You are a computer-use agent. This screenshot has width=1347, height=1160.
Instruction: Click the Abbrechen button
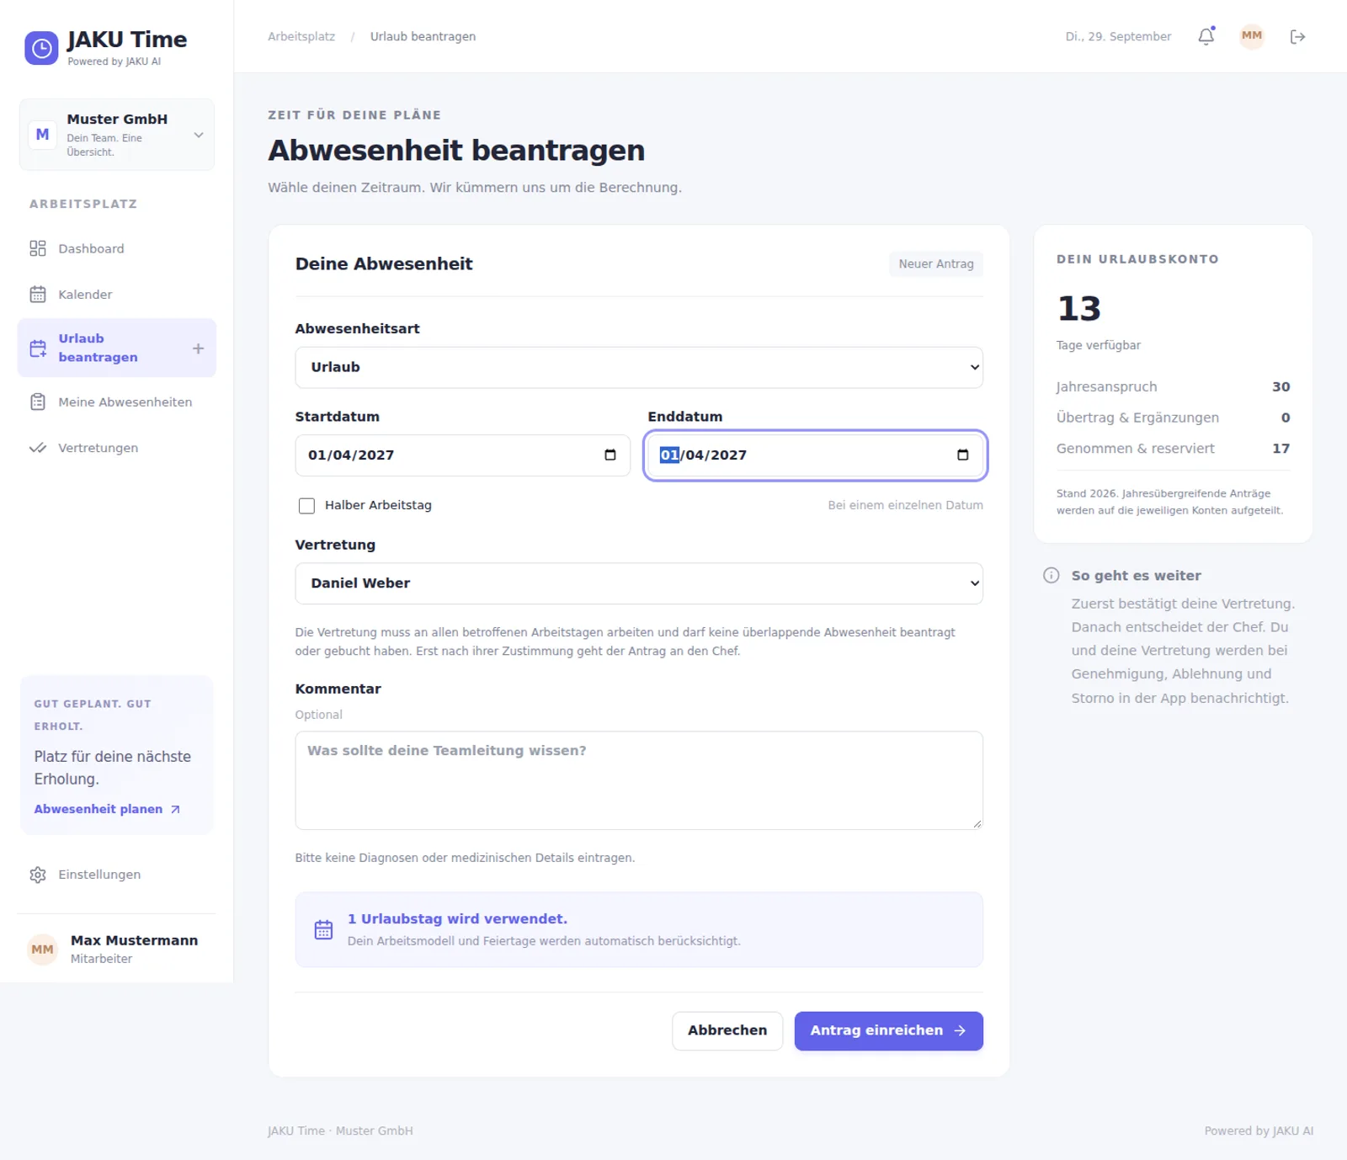pos(727,1031)
